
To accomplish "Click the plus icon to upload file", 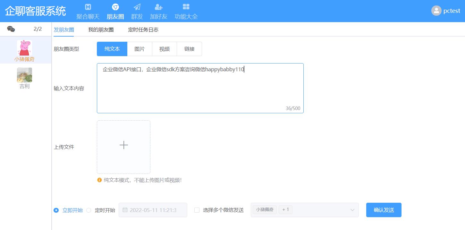I will 124,145.
